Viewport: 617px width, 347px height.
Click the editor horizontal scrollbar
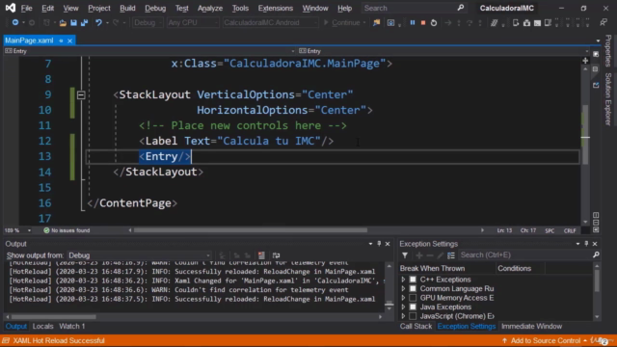(x=251, y=230)
